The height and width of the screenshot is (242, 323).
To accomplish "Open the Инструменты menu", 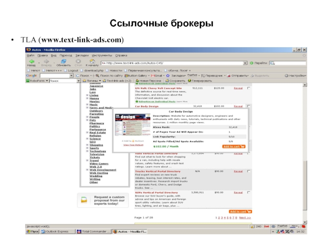I will pos(102,55).
